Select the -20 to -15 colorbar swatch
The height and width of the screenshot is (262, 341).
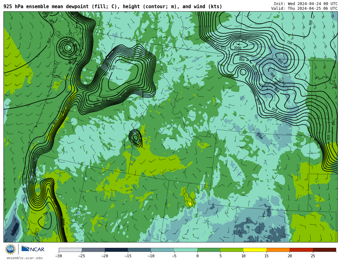click(116, 250)
